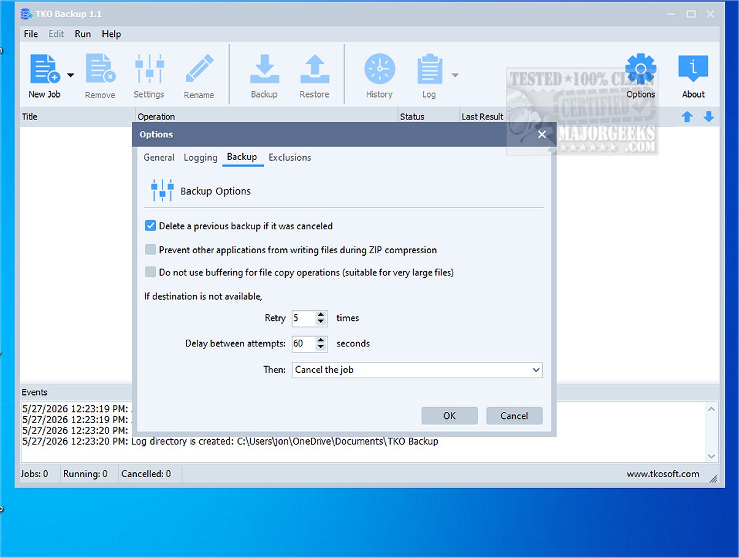Open the Then action dropdown
The image size is (739, 558).
[x=417, y=370]
